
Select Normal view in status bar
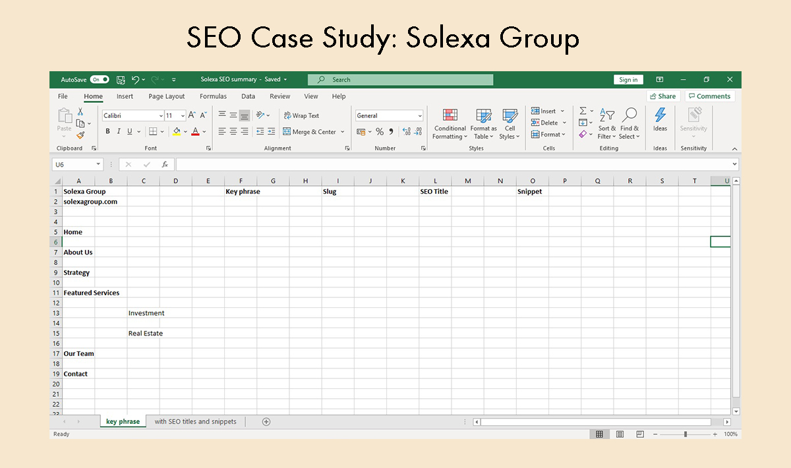coord(599,434)
